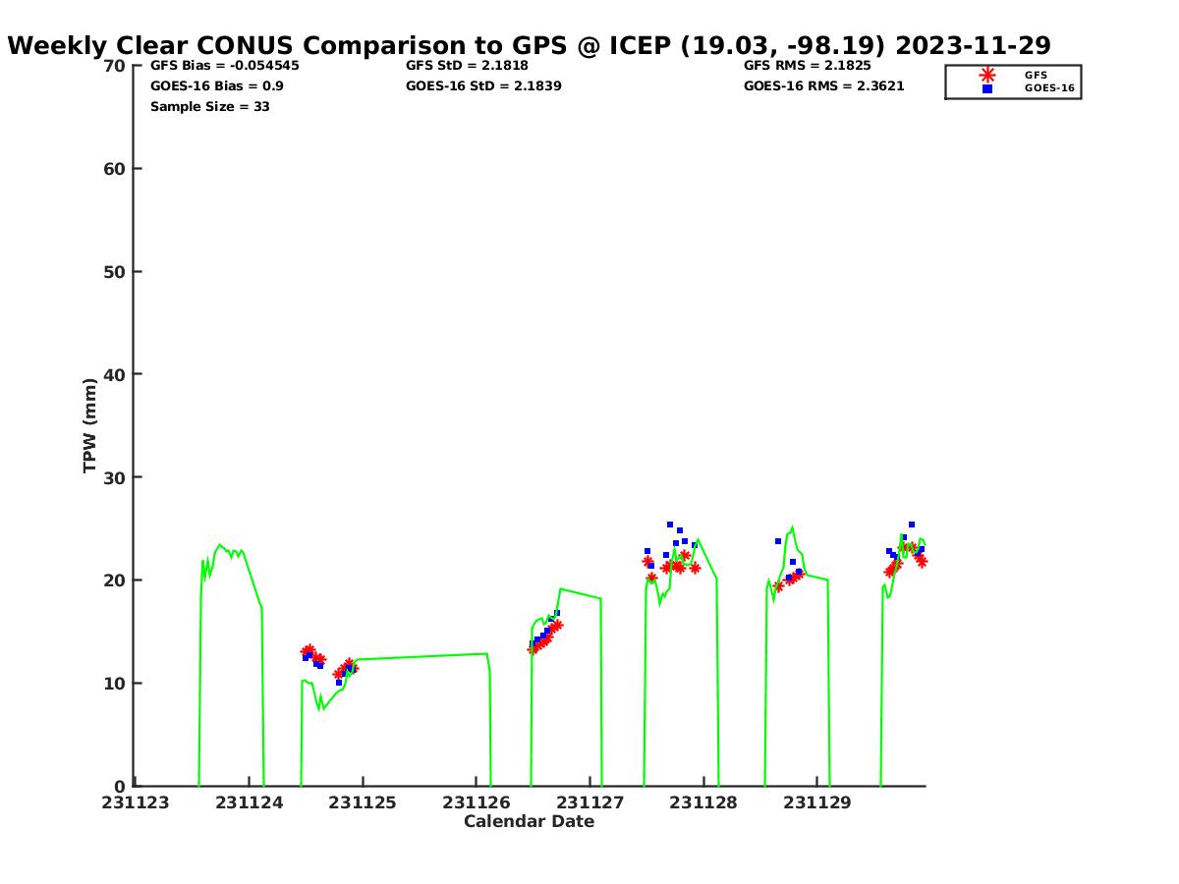This screenshot has width=1179, height=884.
Task: Click the 'GFS Bias = -0.054545' statistic
Action: (x=225, y=66)
